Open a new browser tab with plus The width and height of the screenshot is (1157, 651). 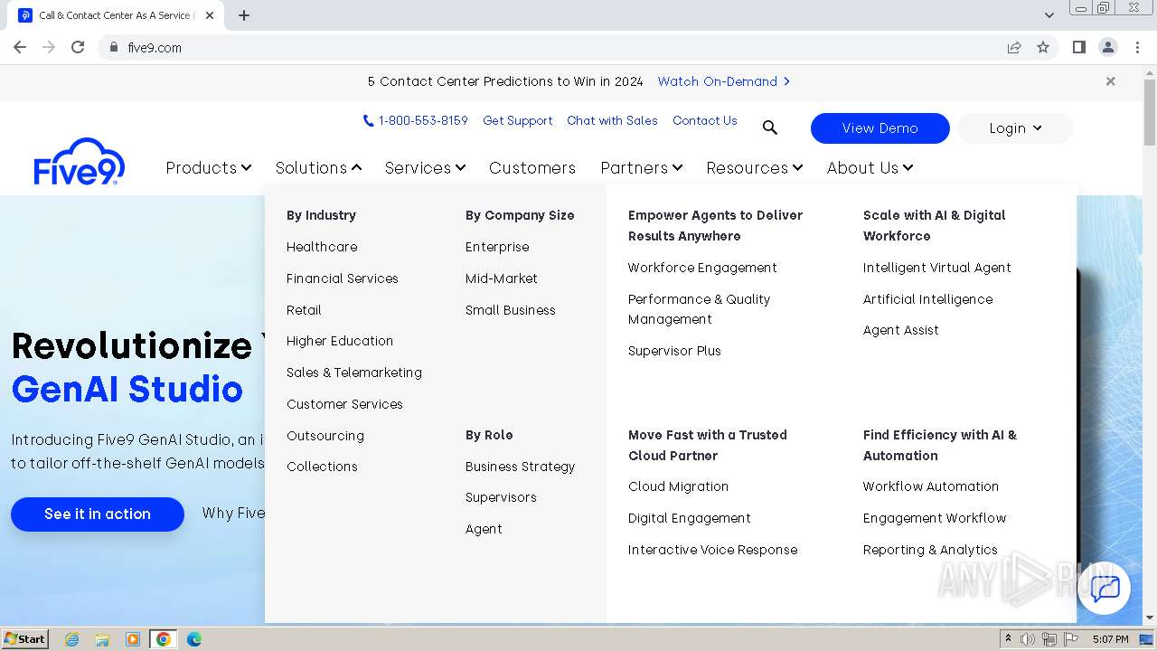244,15
